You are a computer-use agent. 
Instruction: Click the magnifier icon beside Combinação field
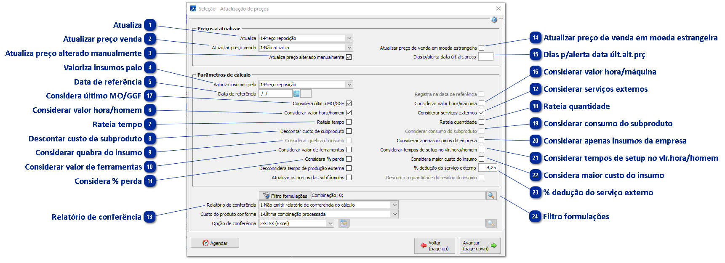coord(491,196)
